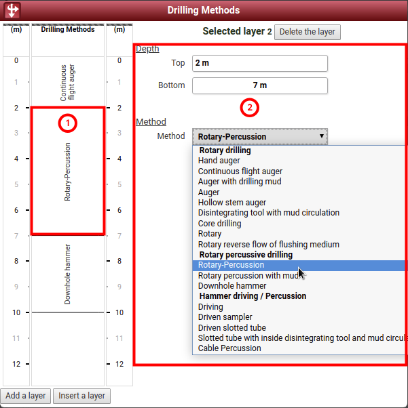Screen dimensions: 408x408
Task: Select the Downhole hammer layer in the column
Action: [x=67, y=274]
